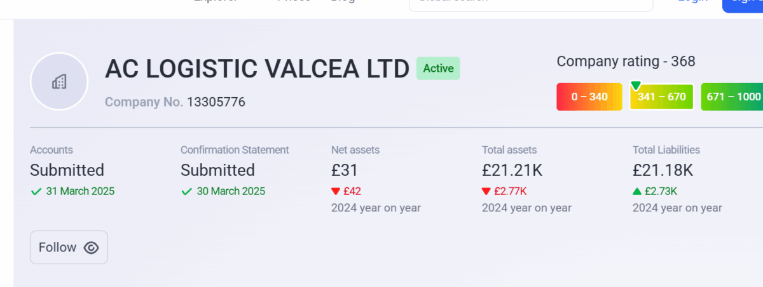Click the green checkmark under Accounts
763x287 pixels.
36,191
